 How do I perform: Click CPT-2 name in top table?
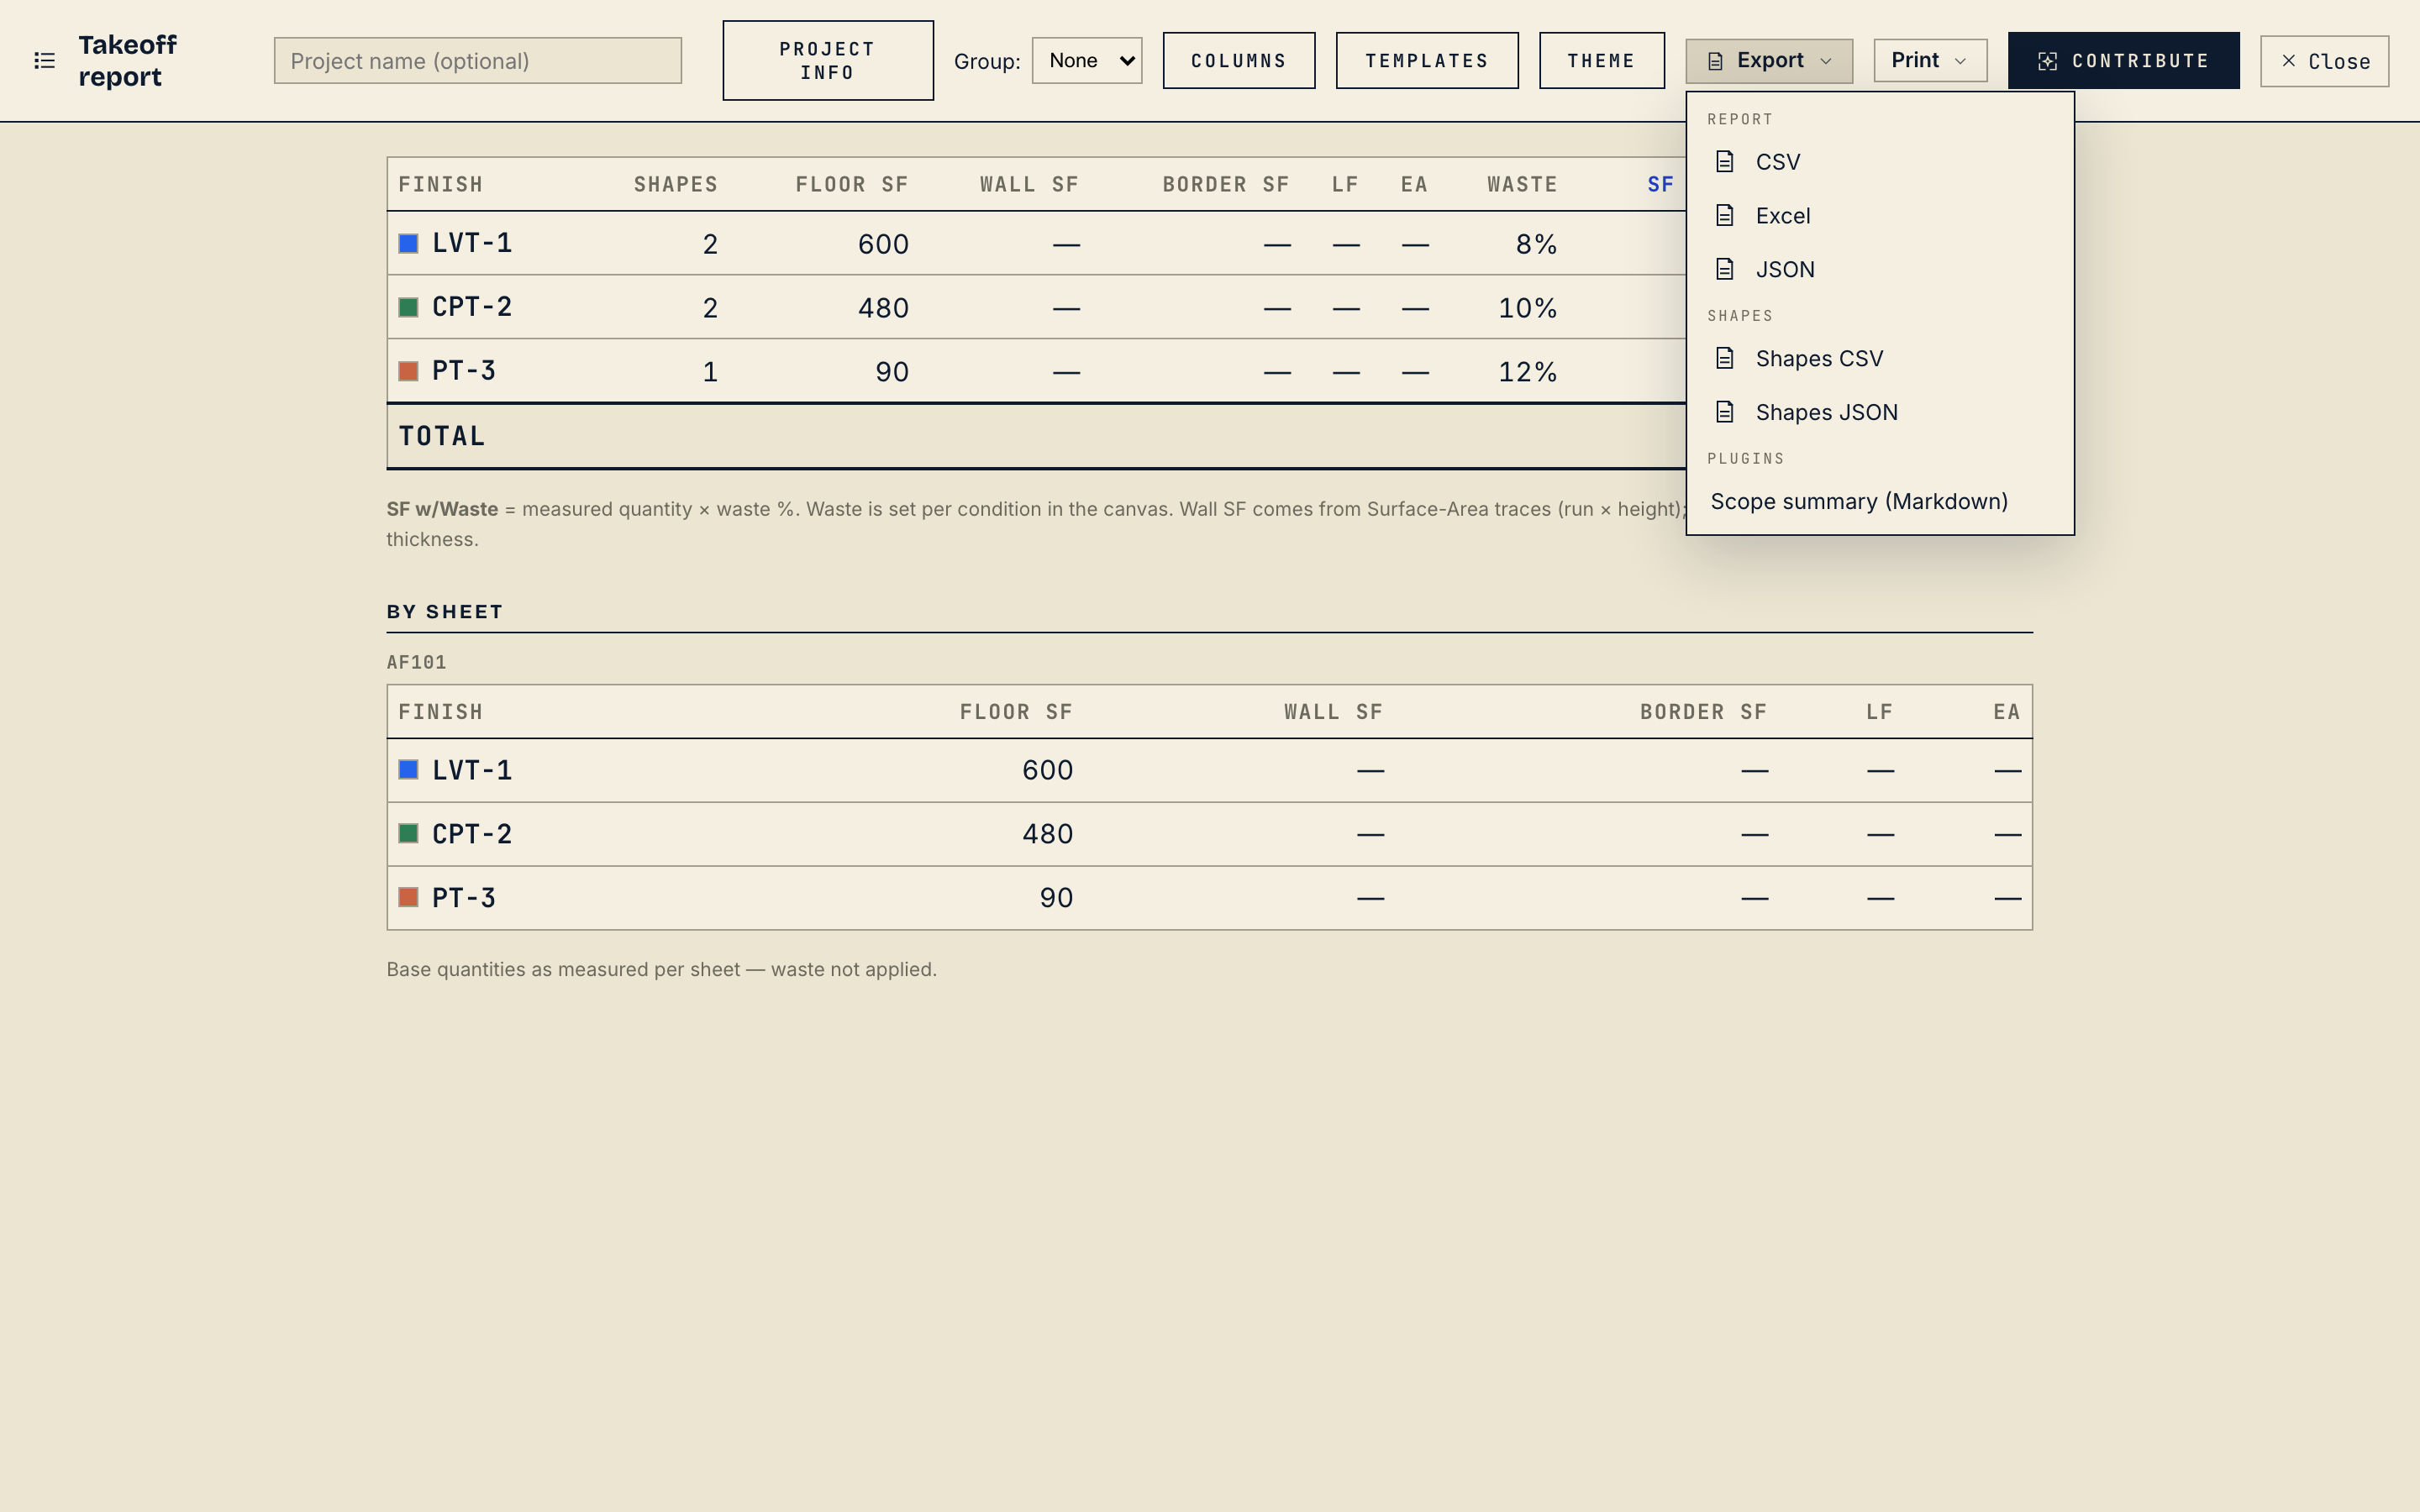[x=472, y=308]
